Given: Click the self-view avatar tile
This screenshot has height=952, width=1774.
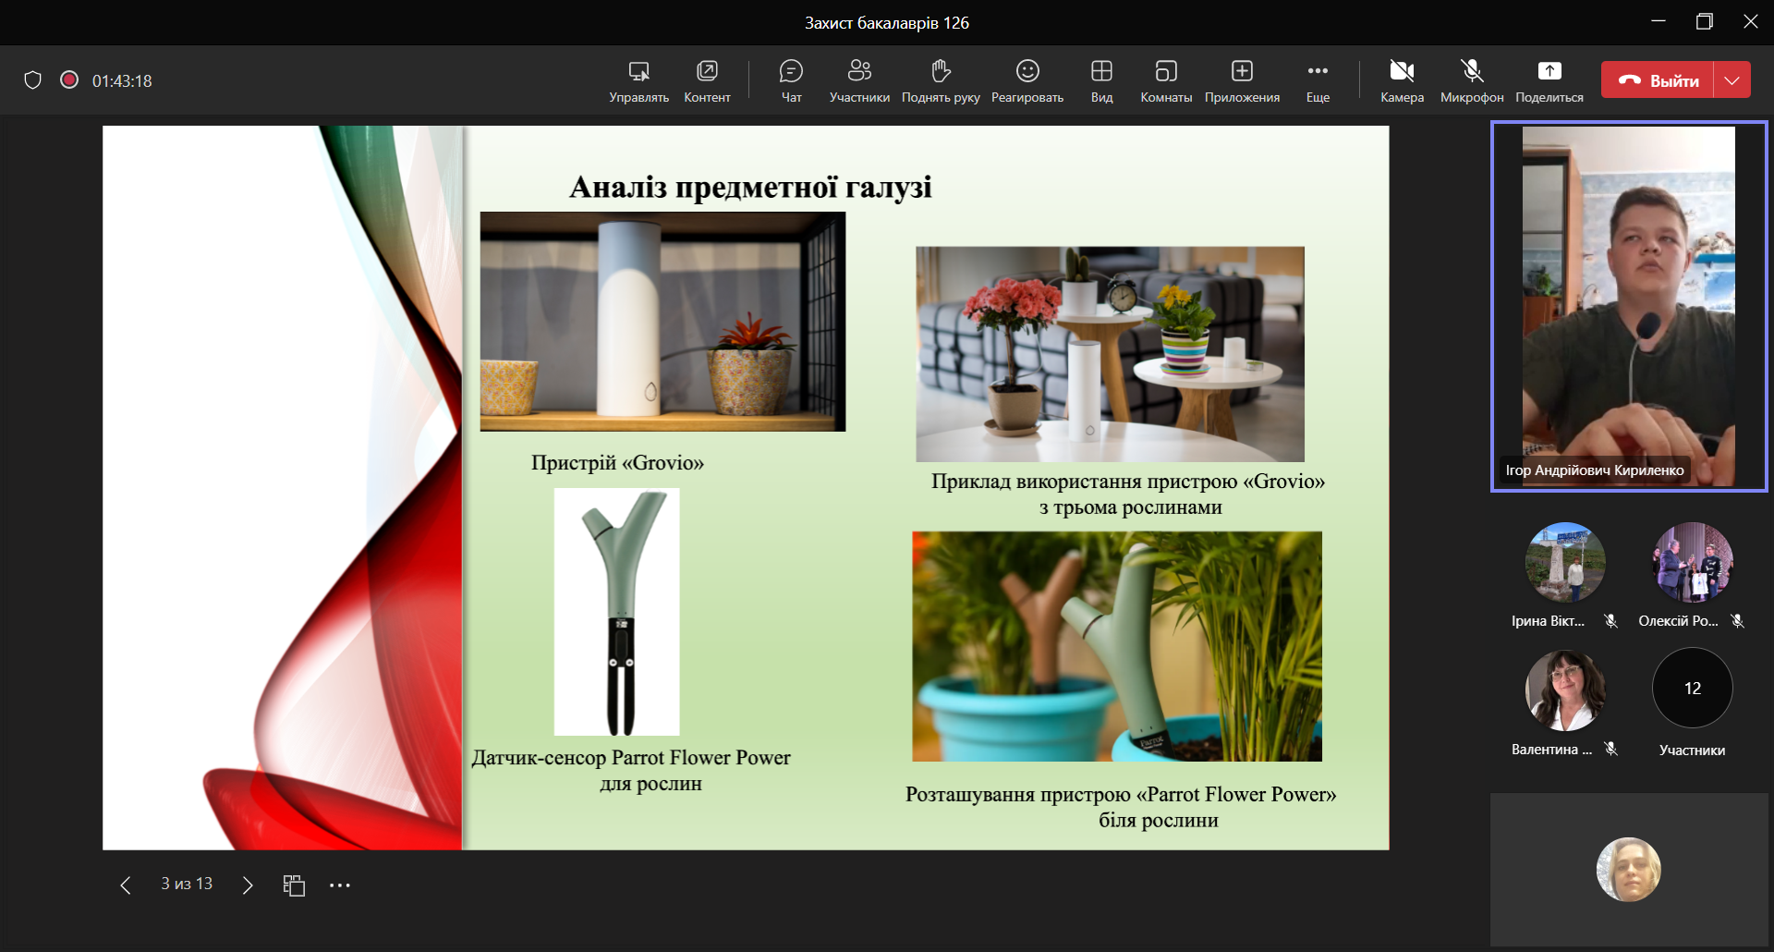Looking at the screenshot, I should [x=1629, y=869].
